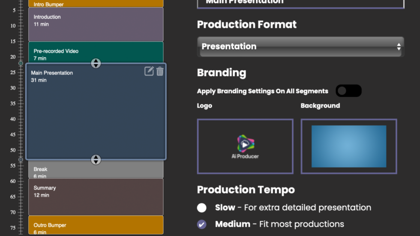Viewport: 420px width, 236px height.
Task: Toggle Apply Branding Settings On All Segments
Action: (348, 91)
